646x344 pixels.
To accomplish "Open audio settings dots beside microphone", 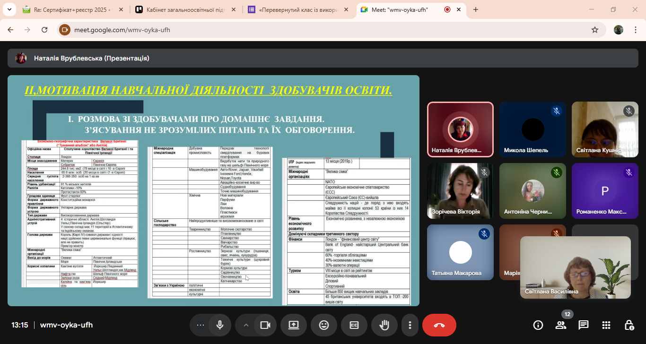I will [x=201, y=325].
